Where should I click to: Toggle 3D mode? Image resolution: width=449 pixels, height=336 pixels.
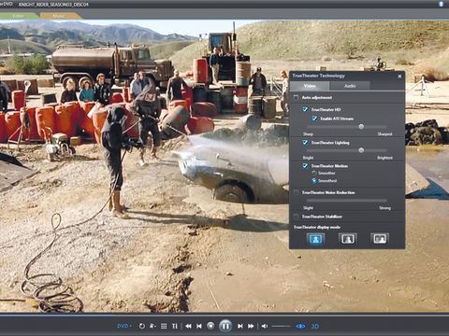click(315, 326)
